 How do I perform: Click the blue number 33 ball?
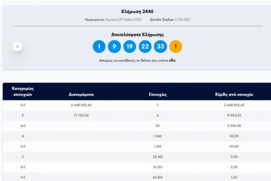coord(160,46)
